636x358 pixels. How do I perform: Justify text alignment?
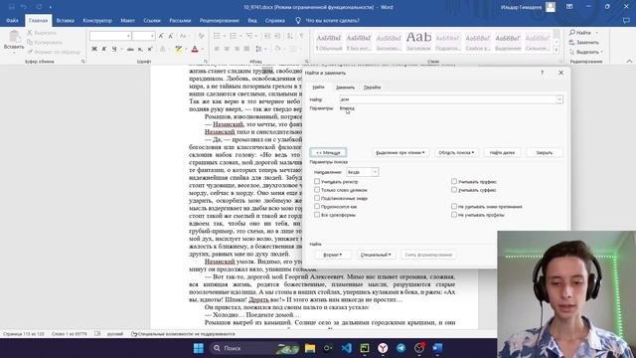click(246, 49)
